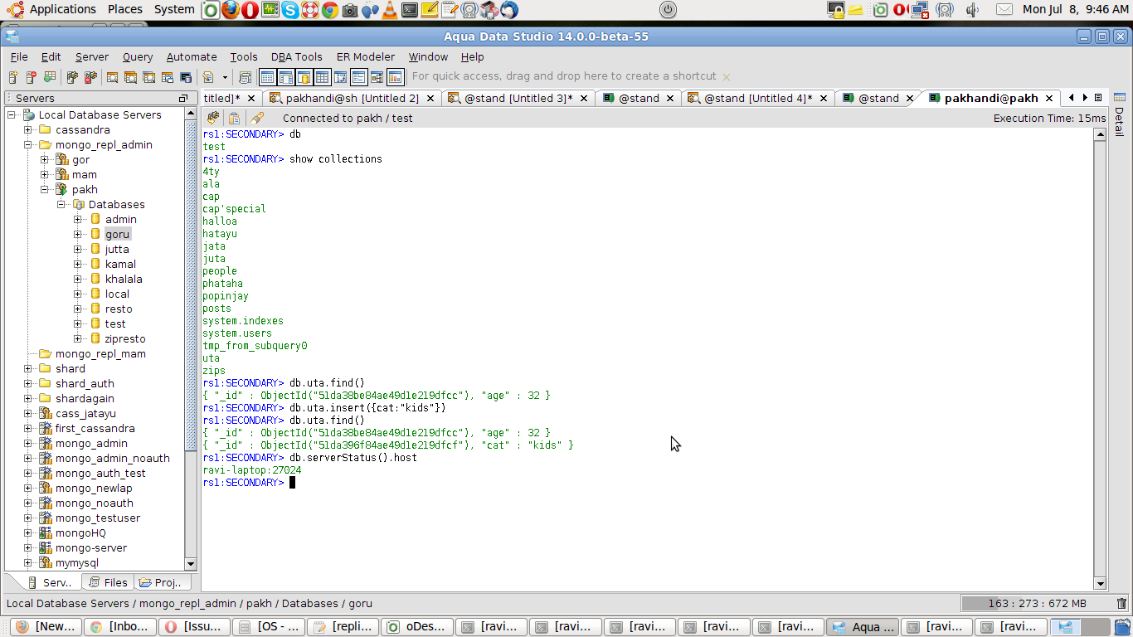This screenshot has height=637, width=1133.
Task: Open the oDes... window from the taskbar
Action: point(418,627)
